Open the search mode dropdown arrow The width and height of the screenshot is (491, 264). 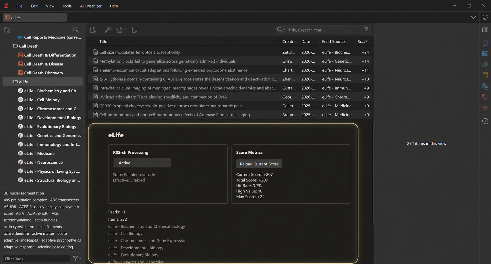(x=284, y=30)
